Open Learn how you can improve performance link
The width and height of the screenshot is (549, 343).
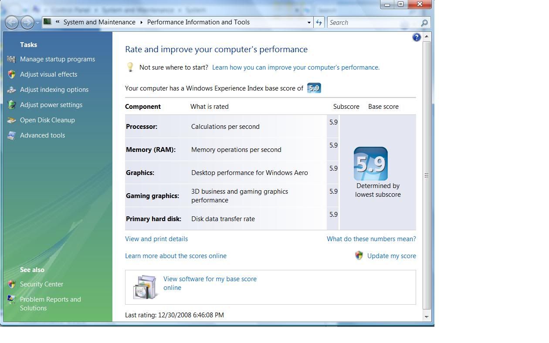point(296,67)
